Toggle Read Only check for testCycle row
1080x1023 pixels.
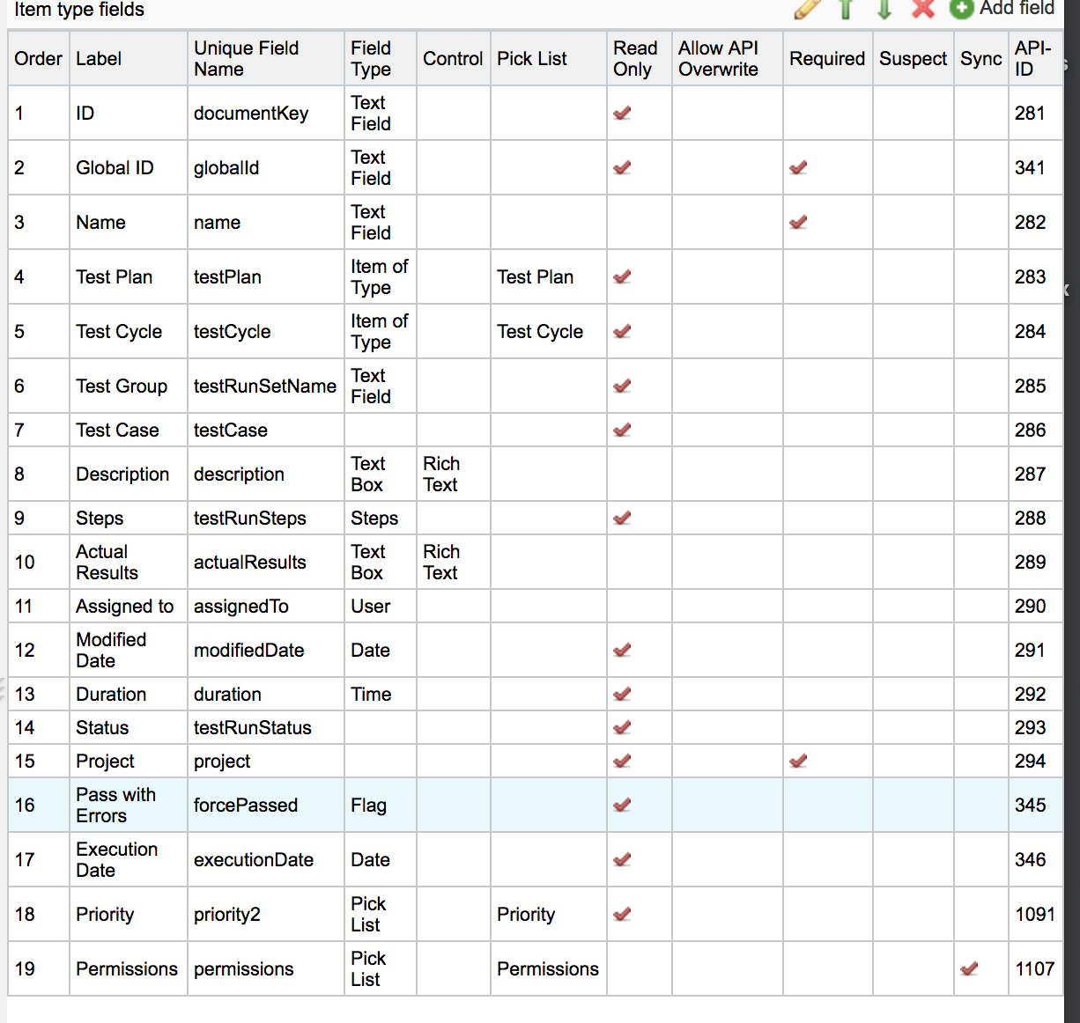pos(622,331)
